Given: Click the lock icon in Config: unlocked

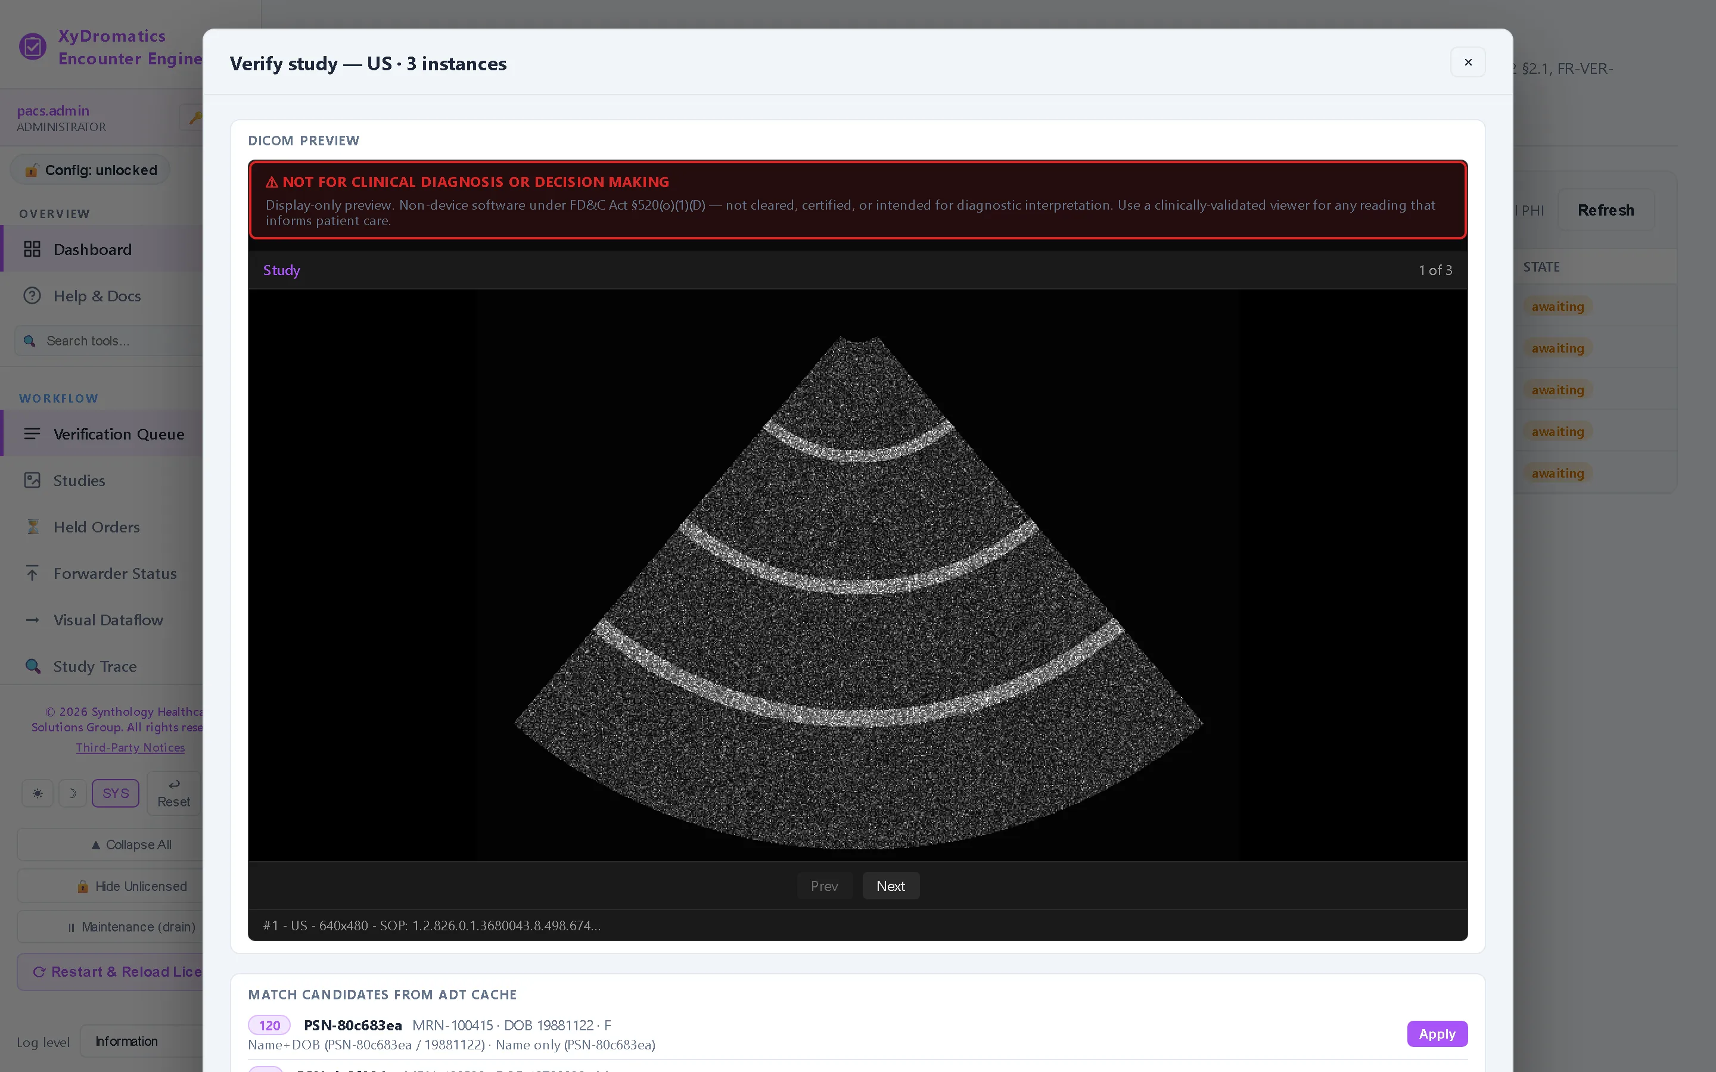Looking at the screenshot, I should click(31, 170).
